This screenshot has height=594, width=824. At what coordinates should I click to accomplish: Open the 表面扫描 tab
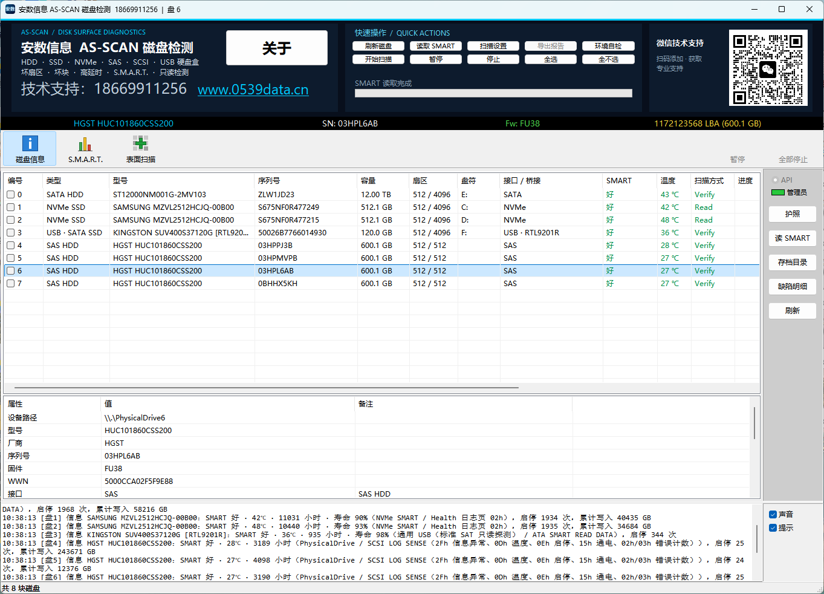(141, 149)
